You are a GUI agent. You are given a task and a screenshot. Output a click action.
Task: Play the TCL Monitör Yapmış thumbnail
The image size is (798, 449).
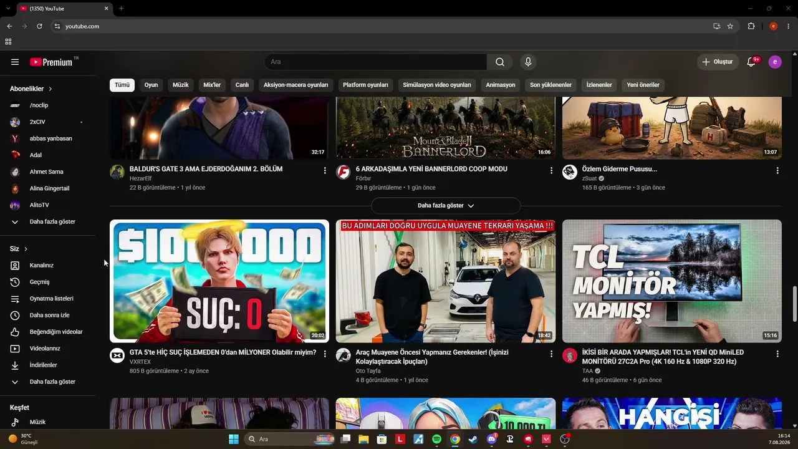(672, 281)
